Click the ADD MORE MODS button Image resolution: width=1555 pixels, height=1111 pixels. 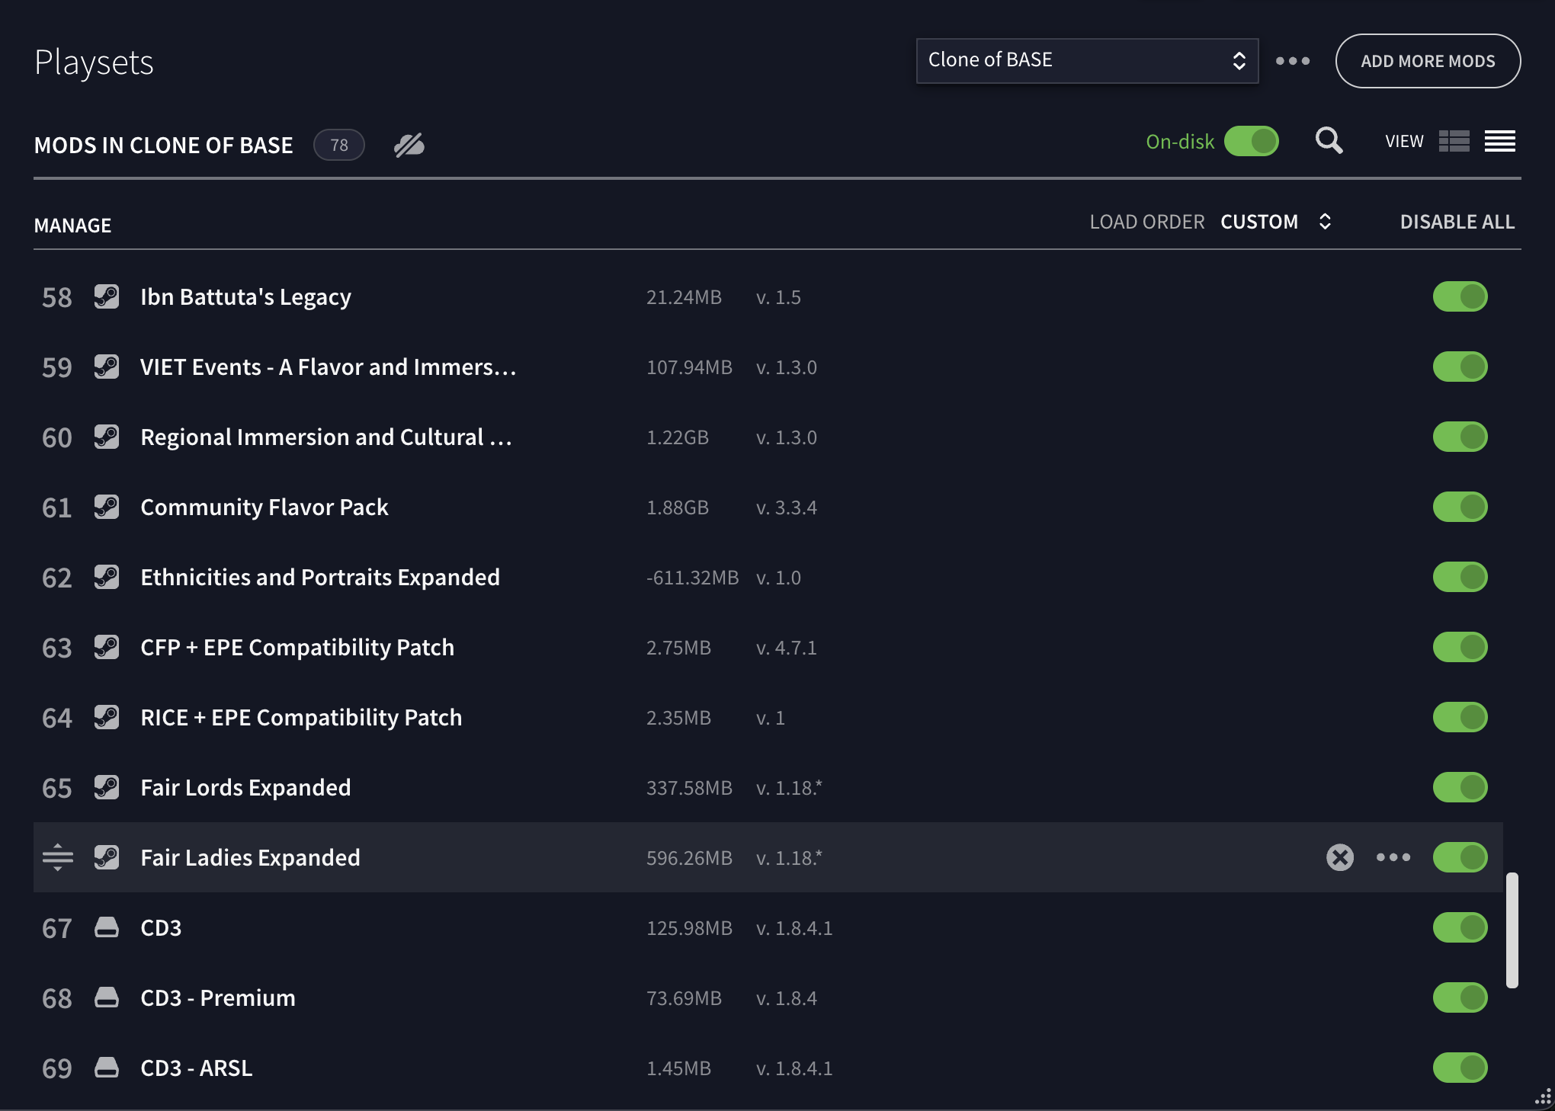[x=1428, y=61]
